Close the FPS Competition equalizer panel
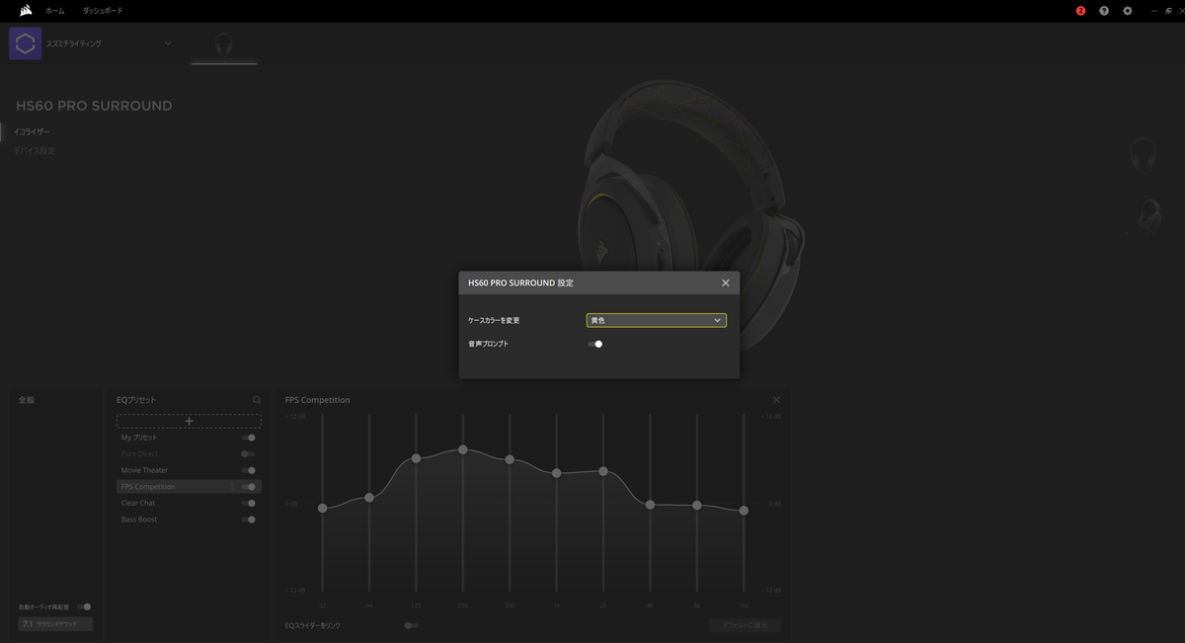 point(776,400)
